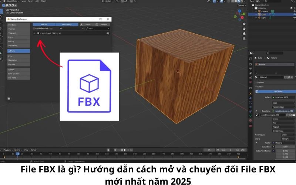
Task: Open the Save & Load preferences tab
Action: [x=18, y=74]
